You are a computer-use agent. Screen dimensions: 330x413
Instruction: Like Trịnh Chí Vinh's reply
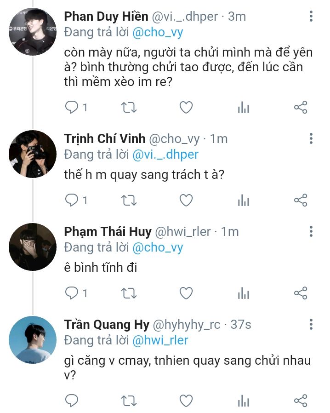(186, 200)
